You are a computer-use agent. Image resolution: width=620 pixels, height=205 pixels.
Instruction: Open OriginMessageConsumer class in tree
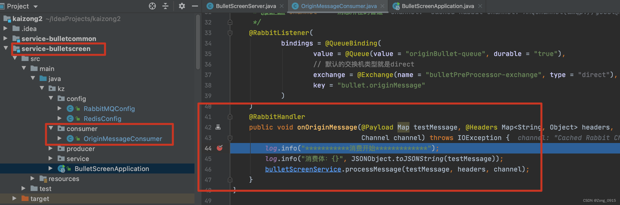[x=123, y=139]
